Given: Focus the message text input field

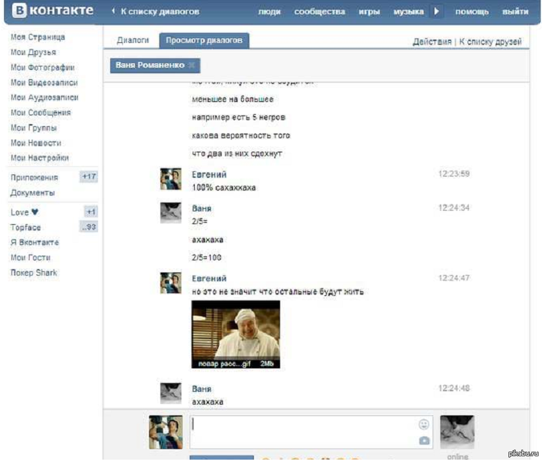Looking at the screenshot, I should point(302,431).
